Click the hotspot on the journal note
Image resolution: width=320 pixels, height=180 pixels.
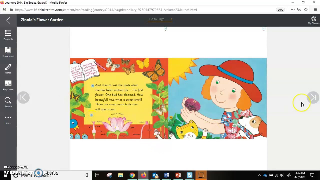(74, 63)
